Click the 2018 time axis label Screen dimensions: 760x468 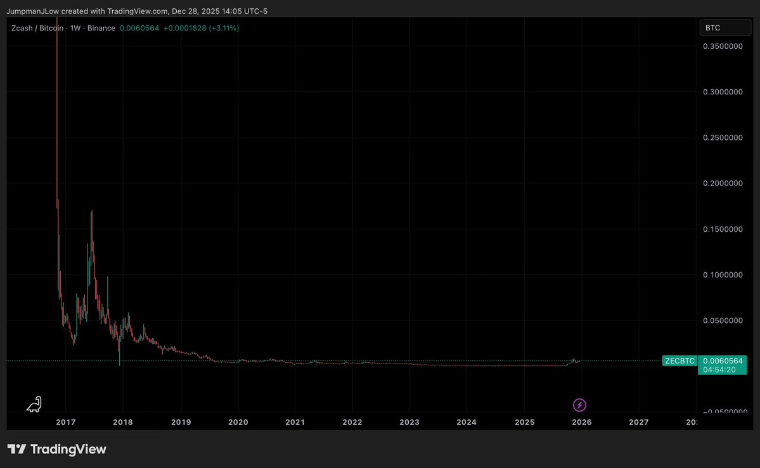(122, 422)
